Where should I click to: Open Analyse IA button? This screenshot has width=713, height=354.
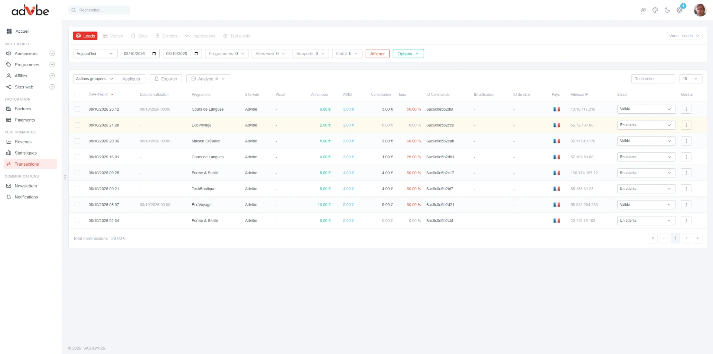pos(208,79)
